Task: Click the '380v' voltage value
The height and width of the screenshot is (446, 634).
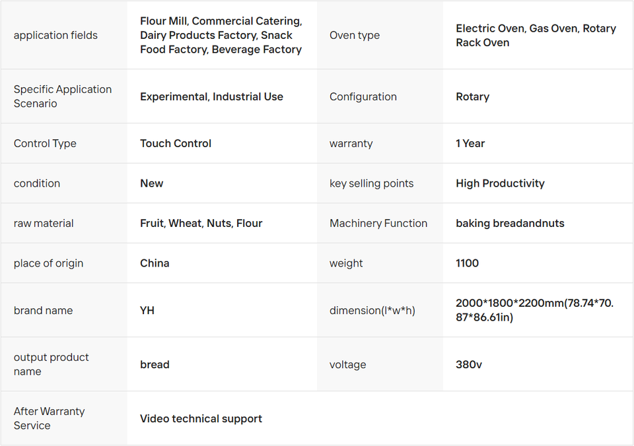Action: click(x=469, y=364)
